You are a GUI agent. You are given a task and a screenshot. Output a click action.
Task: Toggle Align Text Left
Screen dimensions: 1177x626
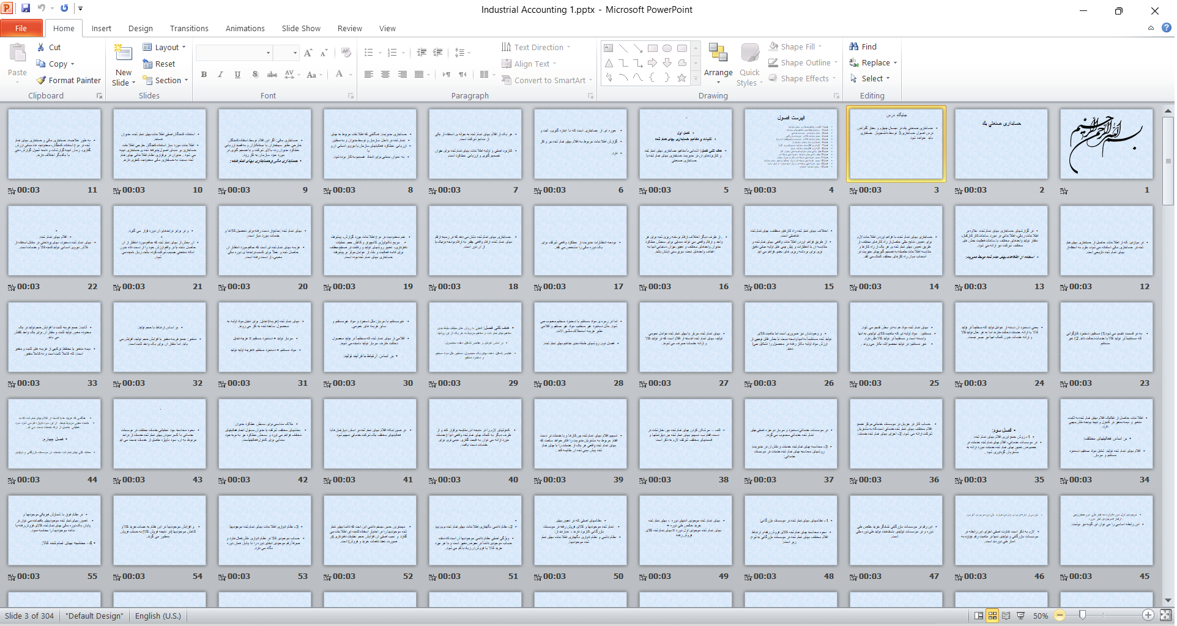point(368,75)
